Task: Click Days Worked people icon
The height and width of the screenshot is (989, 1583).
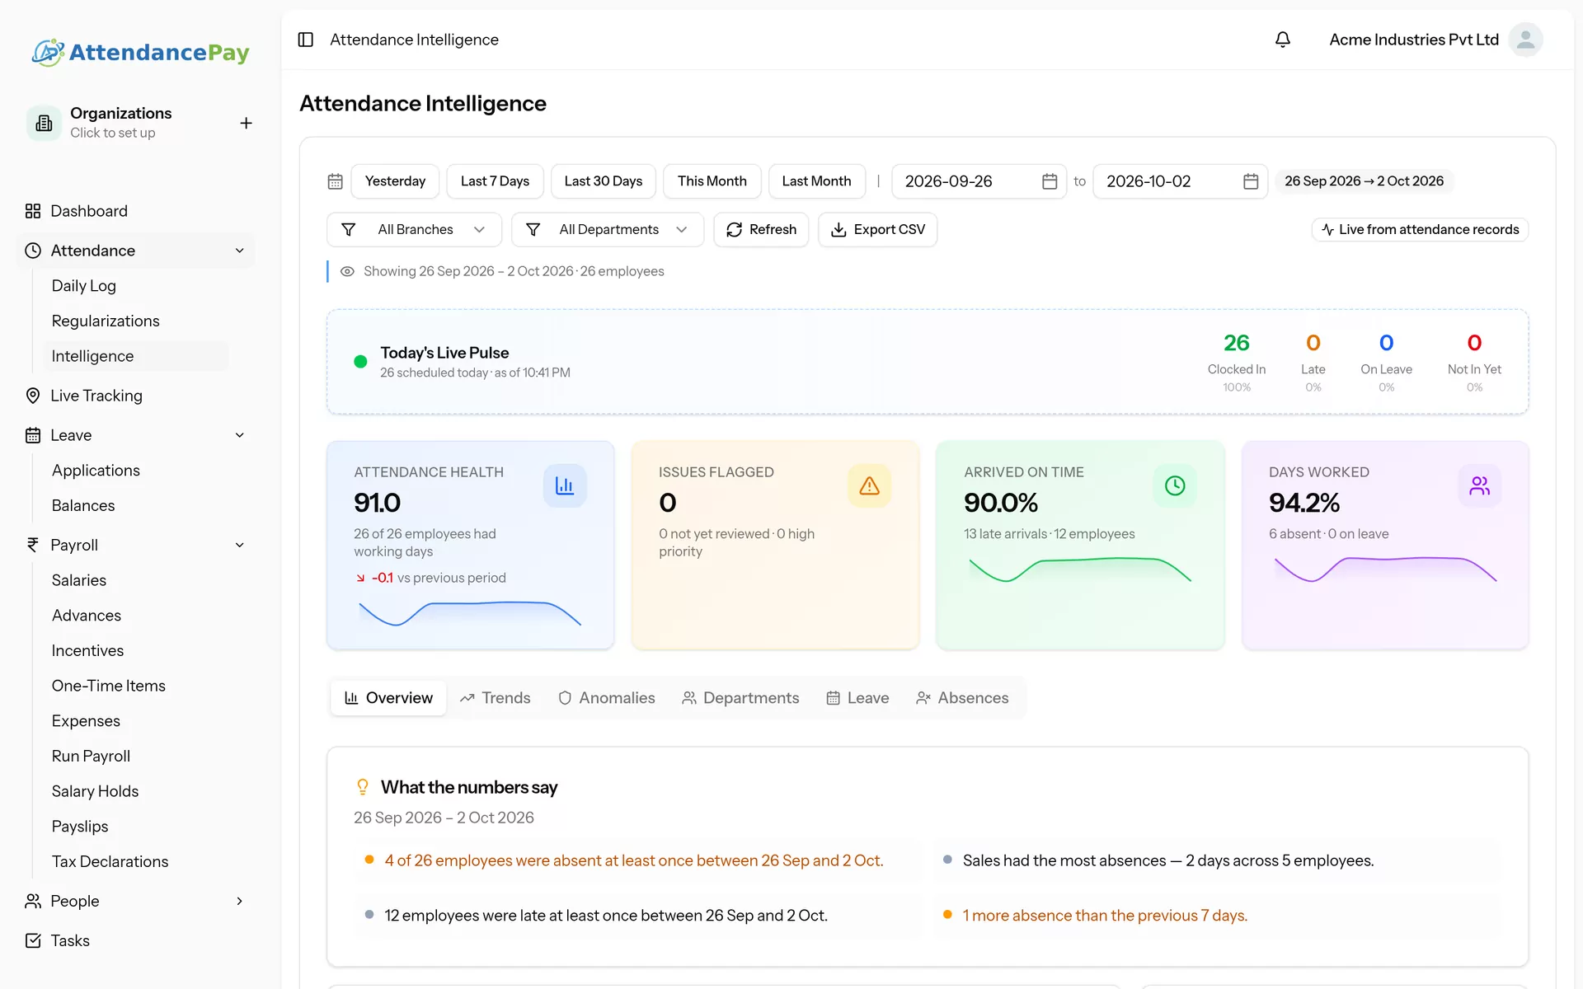Action: click(1480, 485)
